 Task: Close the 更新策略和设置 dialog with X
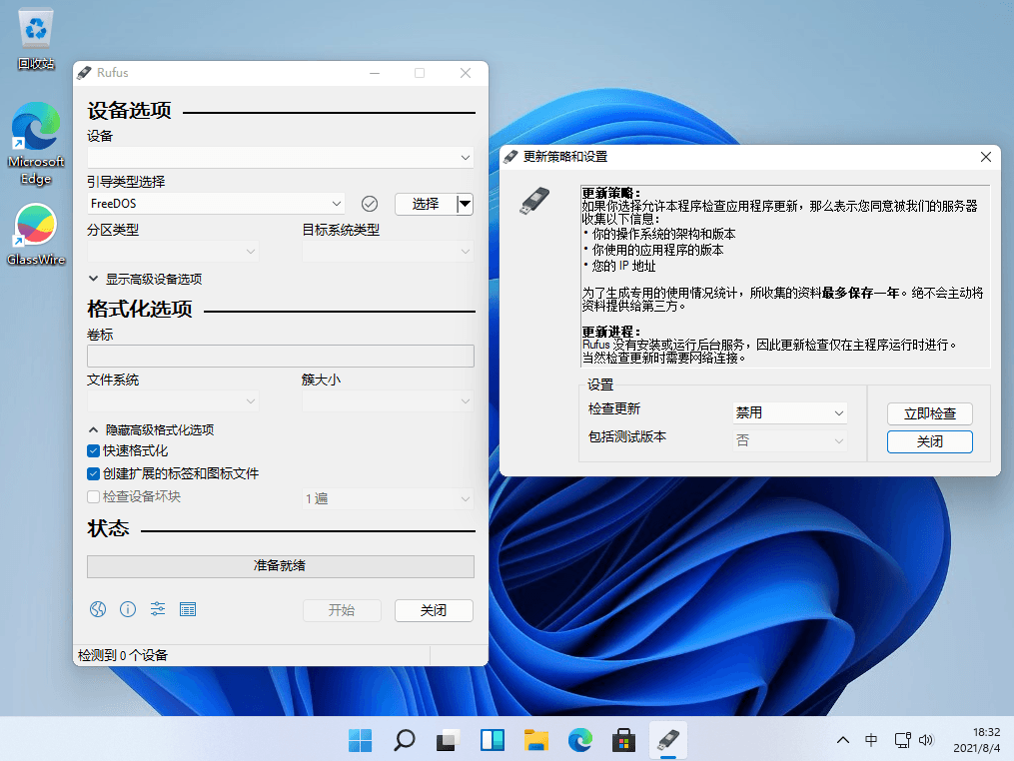(x=986, y=157)
